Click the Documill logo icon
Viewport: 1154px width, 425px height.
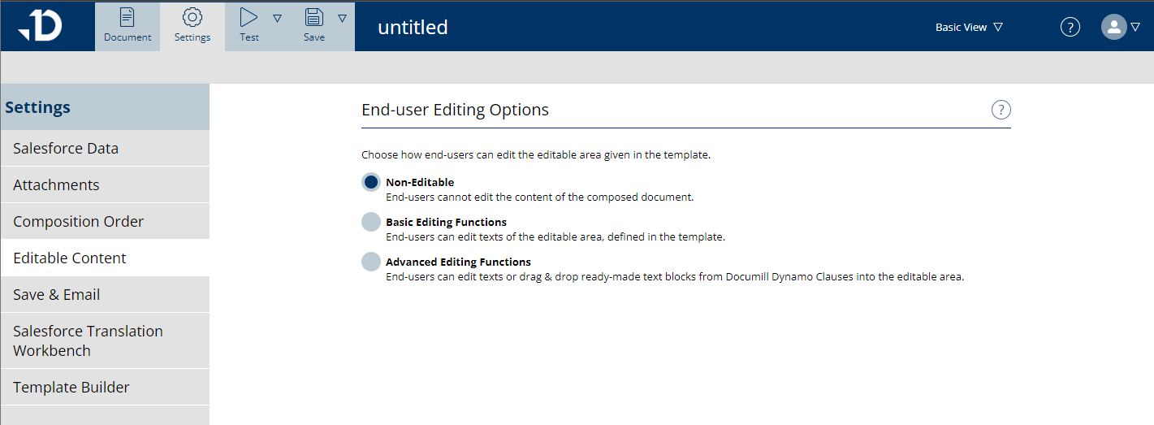[41, 26]
